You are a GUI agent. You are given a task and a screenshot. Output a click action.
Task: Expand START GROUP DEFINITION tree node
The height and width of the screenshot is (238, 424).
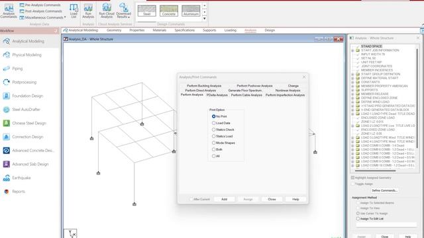click(x=352, y=74)
